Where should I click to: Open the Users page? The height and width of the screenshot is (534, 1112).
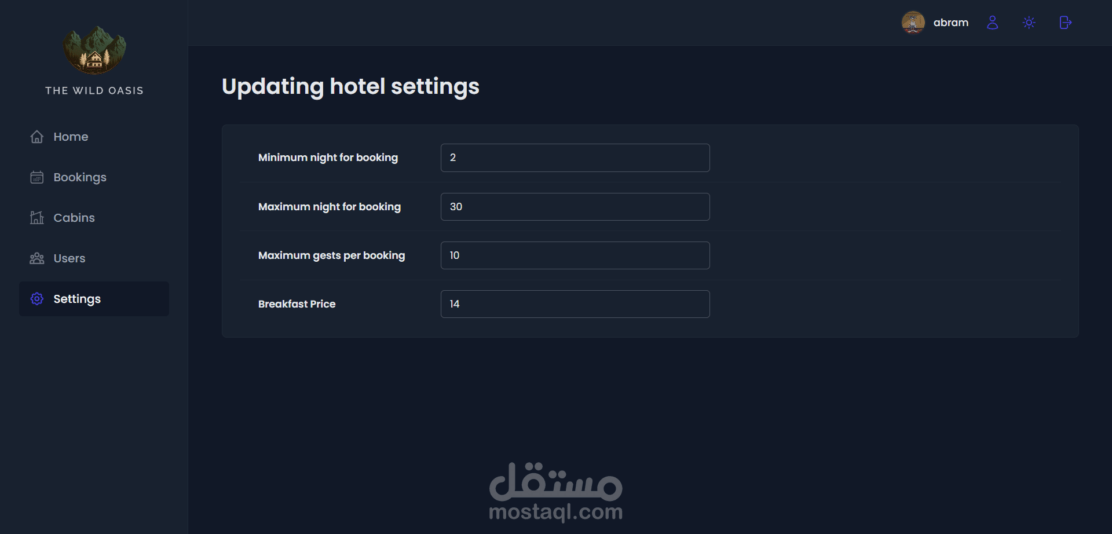[x=69, y=258]
